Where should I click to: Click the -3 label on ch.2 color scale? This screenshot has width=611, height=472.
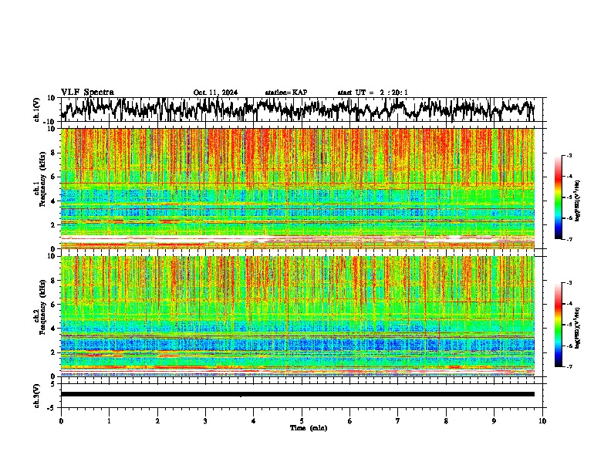coord(569,283)
